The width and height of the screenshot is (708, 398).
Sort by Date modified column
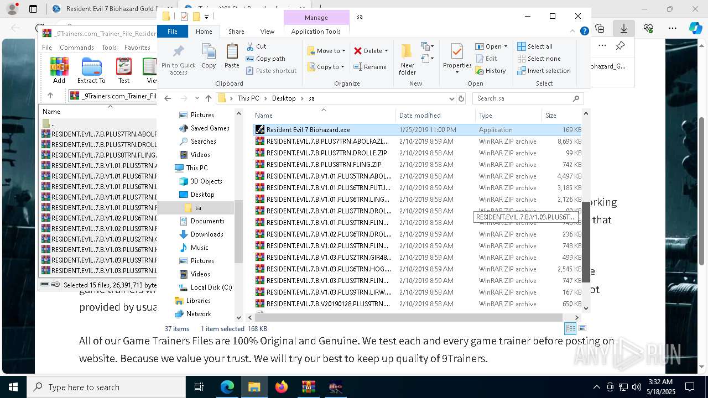point(435,116)
